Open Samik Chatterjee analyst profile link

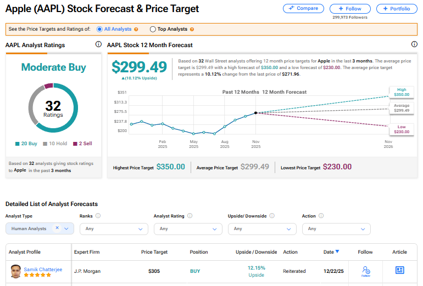(x=42, y=270)
